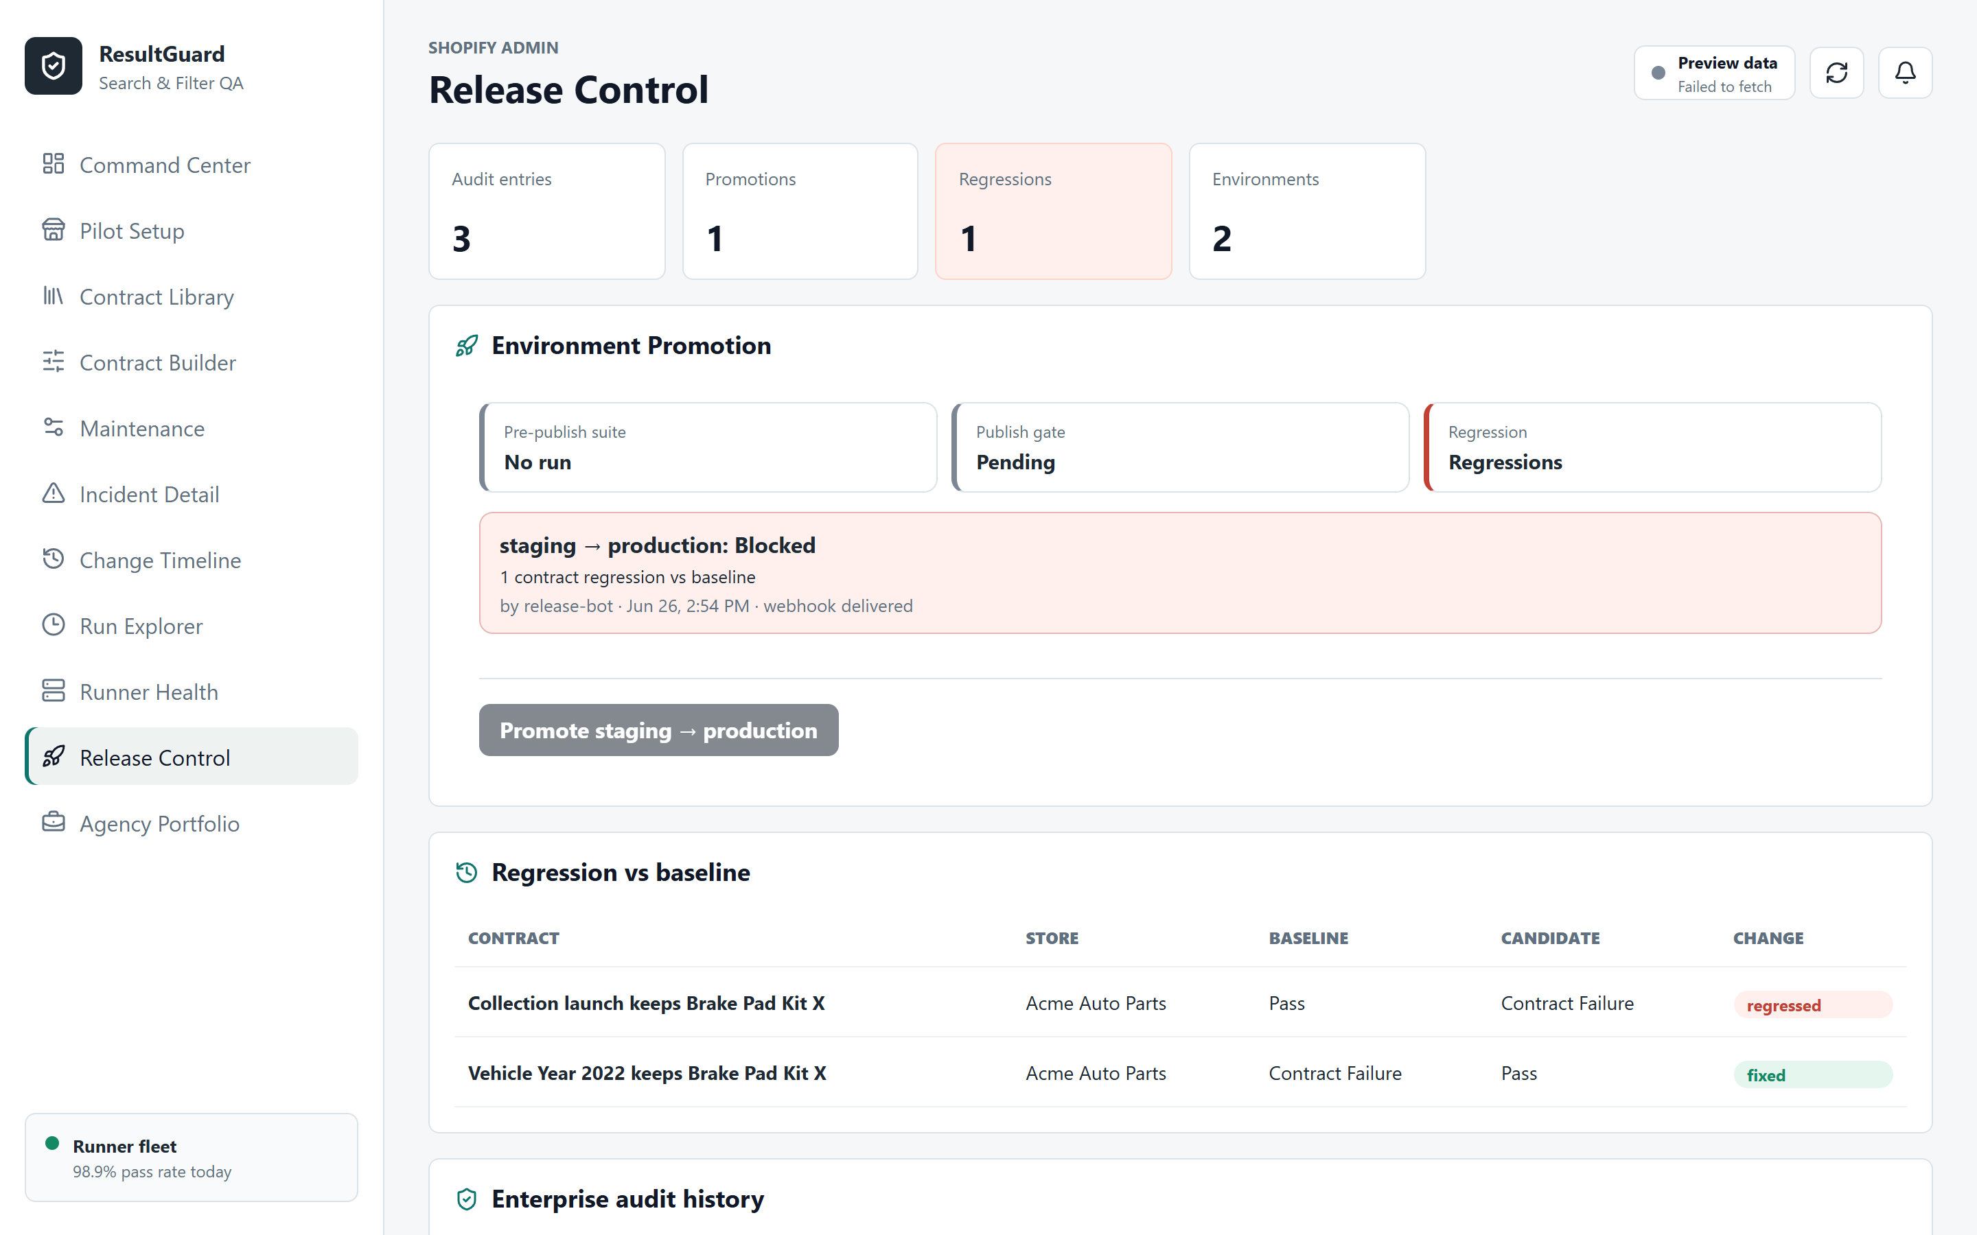The image size is (1977, 1235).
Task: Click the green 'fixed' badge
Action: pos(1814,1075)
